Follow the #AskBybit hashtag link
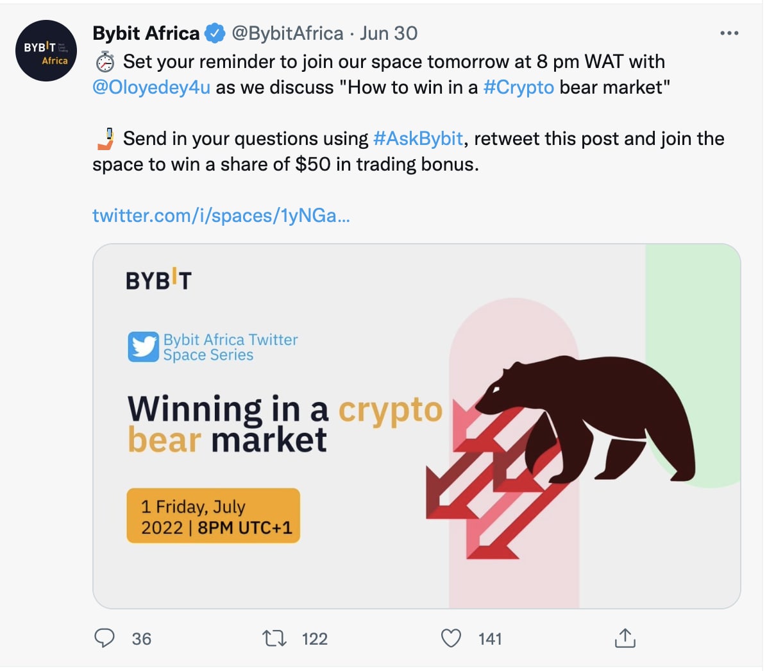 418,139
